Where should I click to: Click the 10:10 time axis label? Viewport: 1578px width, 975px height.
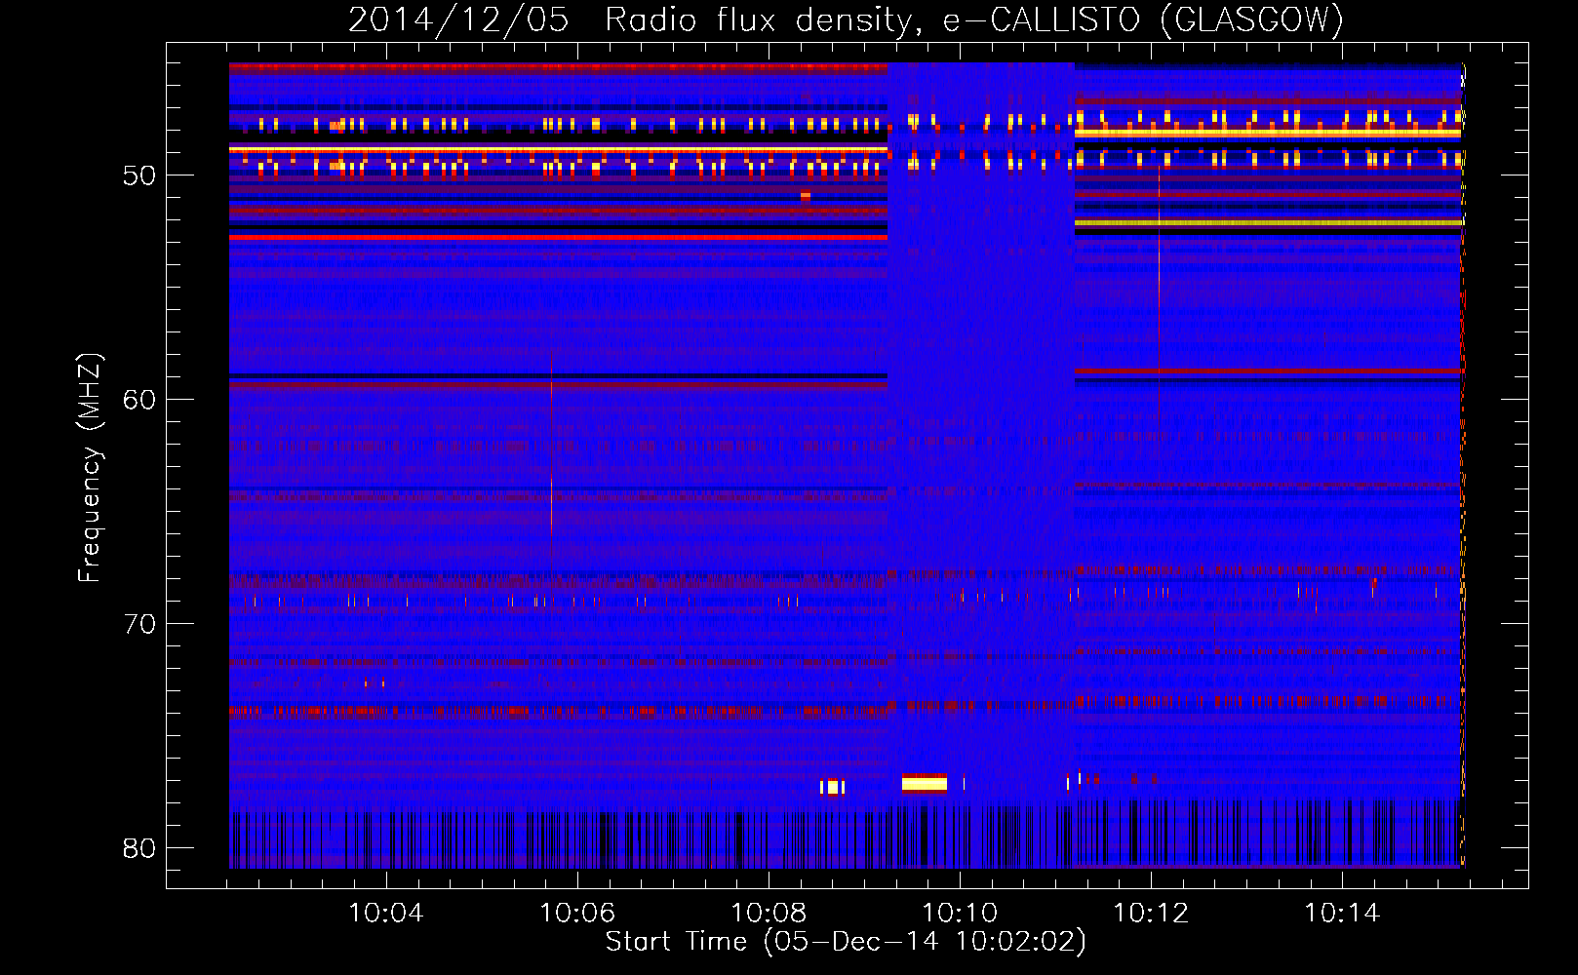click(x=960, y=913)
